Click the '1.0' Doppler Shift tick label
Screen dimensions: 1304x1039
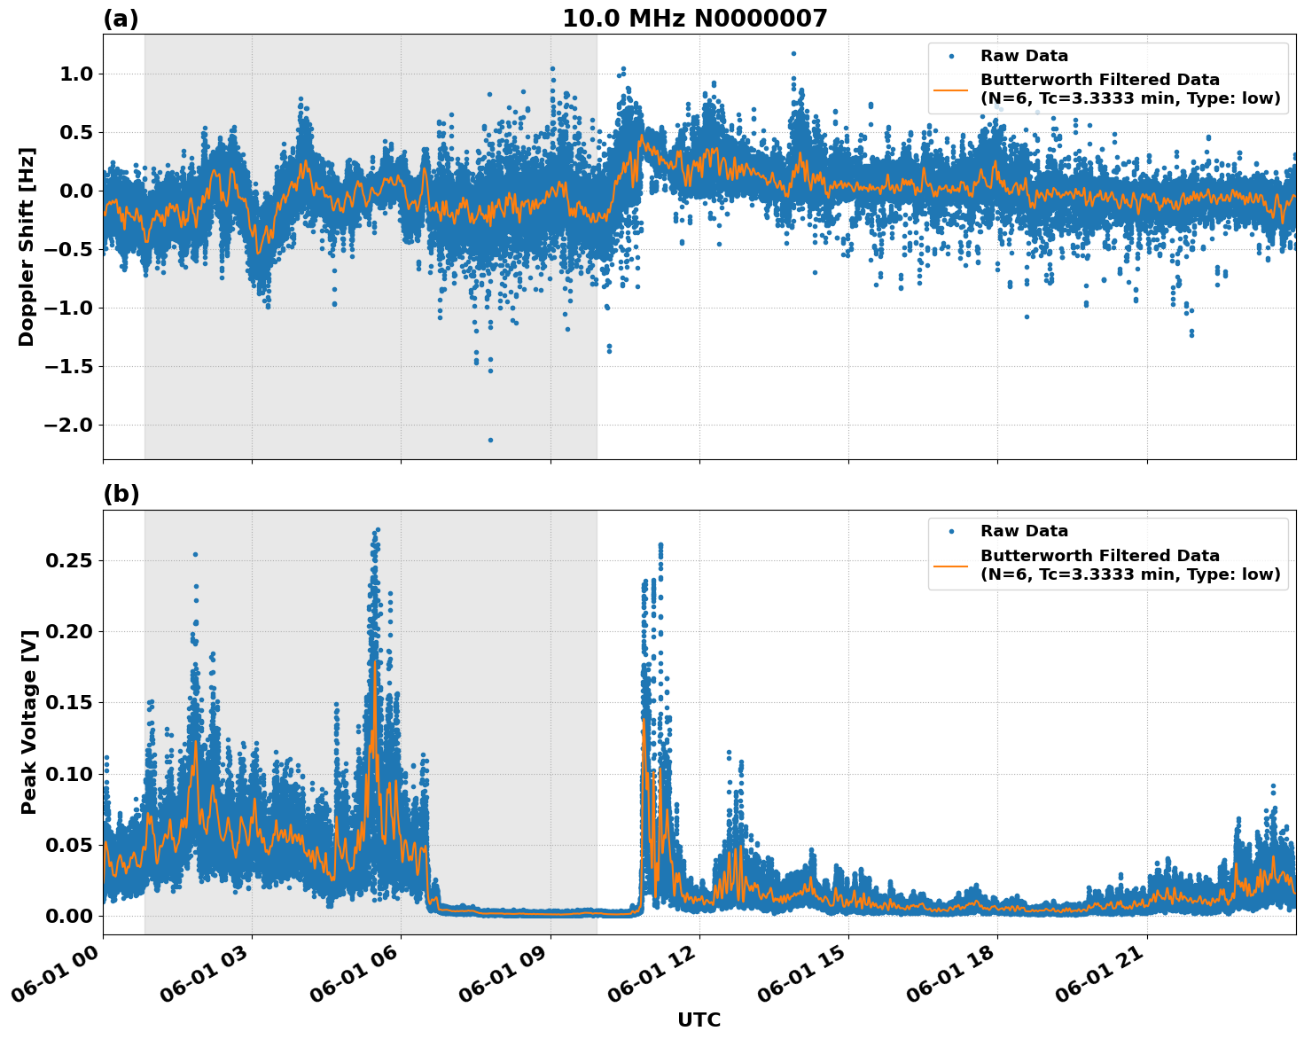[x=75, y=74]
